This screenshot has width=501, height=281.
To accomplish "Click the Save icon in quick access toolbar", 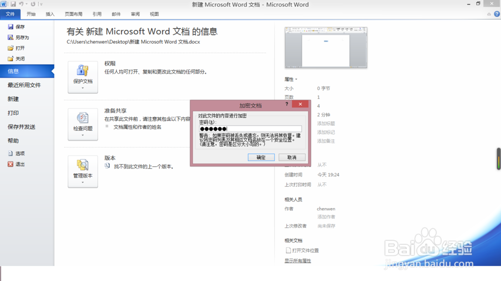I will click(x=13, y=4).
